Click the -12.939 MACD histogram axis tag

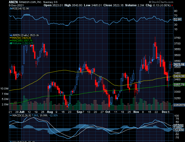(x=179, y=130)
